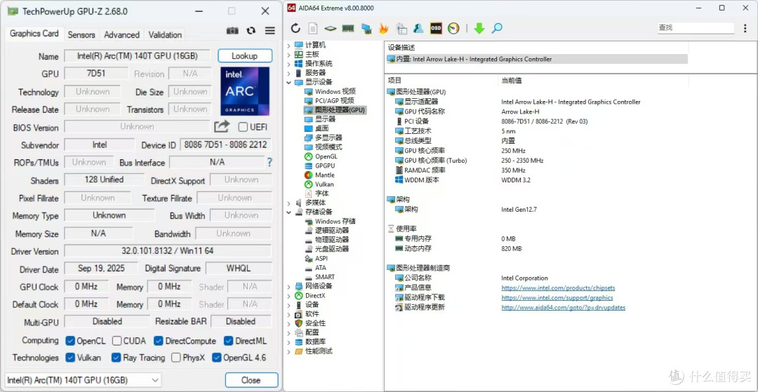Click the Close button in GPU-Z

[251, 380]
